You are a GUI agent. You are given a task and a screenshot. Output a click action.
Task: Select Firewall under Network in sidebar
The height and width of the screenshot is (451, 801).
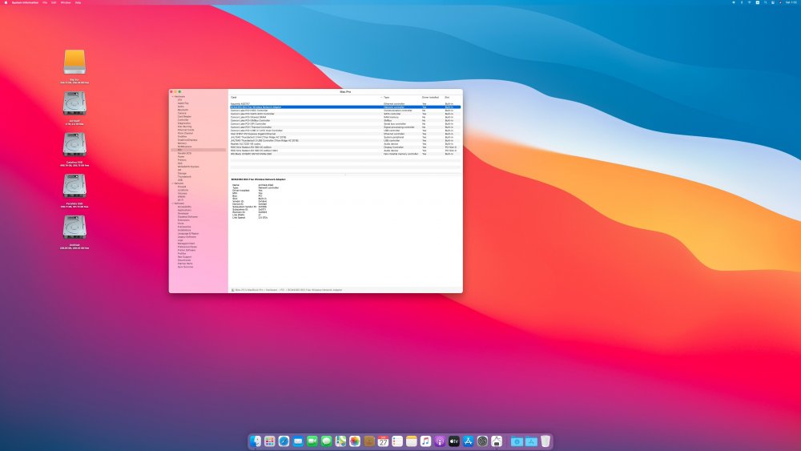point(182,187)
